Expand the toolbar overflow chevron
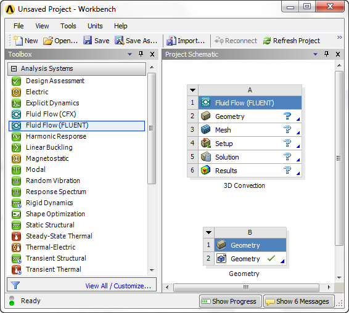This screenshot has height=313, width=349. (339, 37)
